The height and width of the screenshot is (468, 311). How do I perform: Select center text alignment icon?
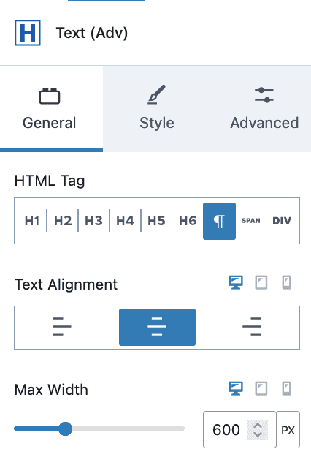click(x=157, y=327)
